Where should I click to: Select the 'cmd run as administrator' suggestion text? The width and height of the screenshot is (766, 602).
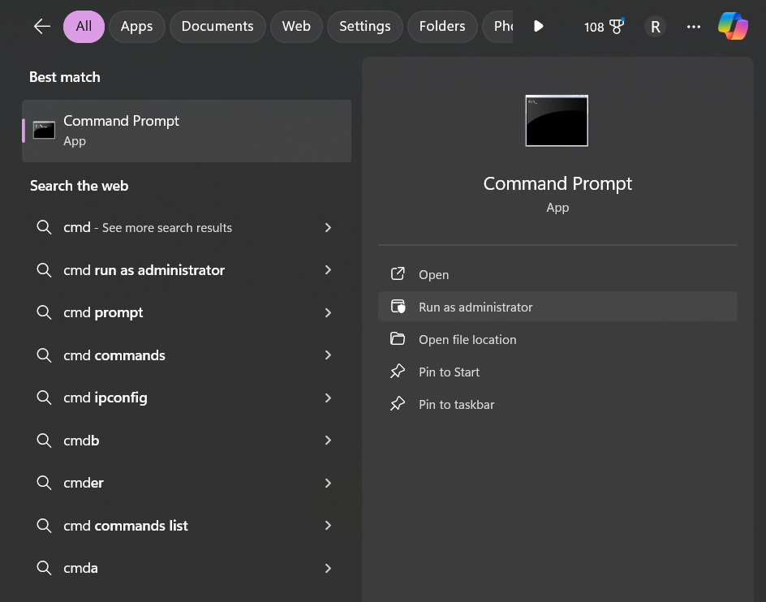pos(144,270)
